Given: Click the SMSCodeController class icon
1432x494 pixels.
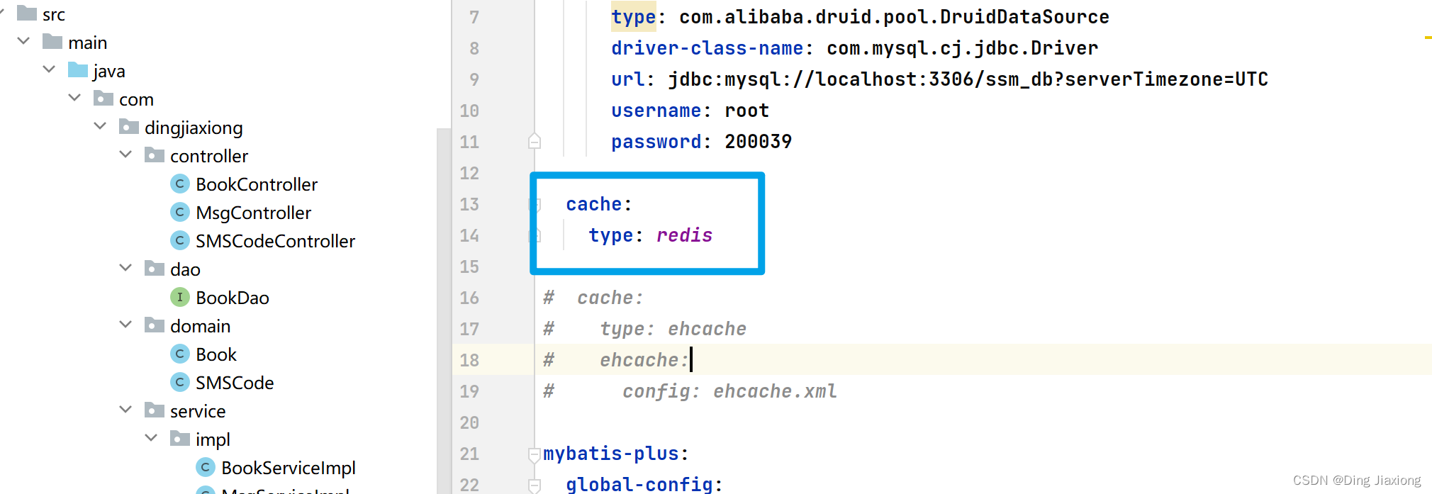Looking at the screenshot, I should coord(180,241).
